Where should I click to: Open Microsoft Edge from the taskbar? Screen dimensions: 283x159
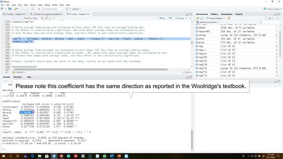point(32,156)
